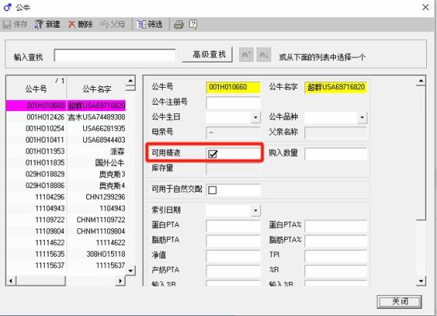This screenshot has width=437, height=316.
Task: Create a new bull with 新建 icon
Action: 47,25
